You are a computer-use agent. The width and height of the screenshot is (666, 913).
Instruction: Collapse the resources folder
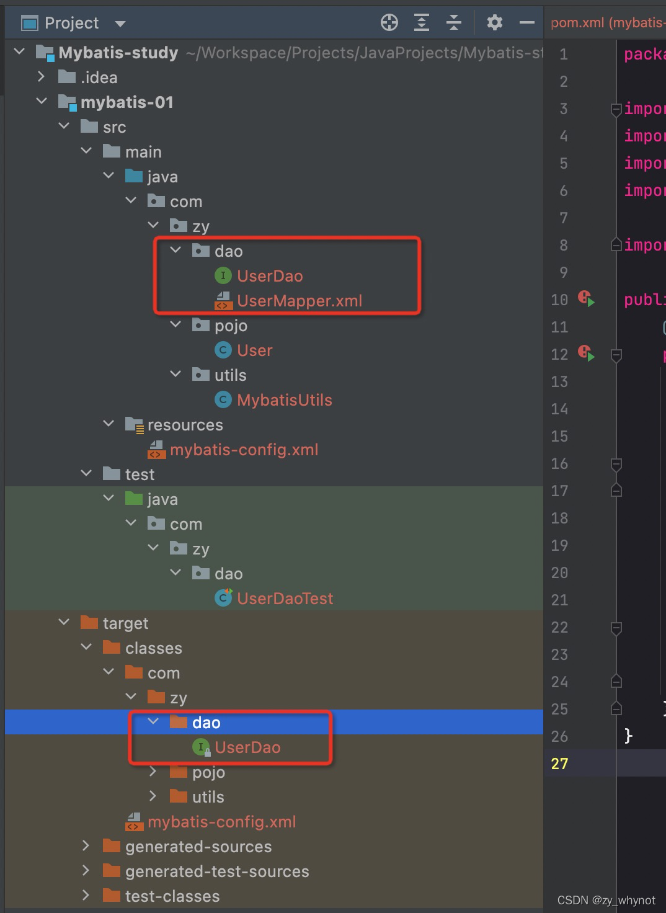coord(109,424)
